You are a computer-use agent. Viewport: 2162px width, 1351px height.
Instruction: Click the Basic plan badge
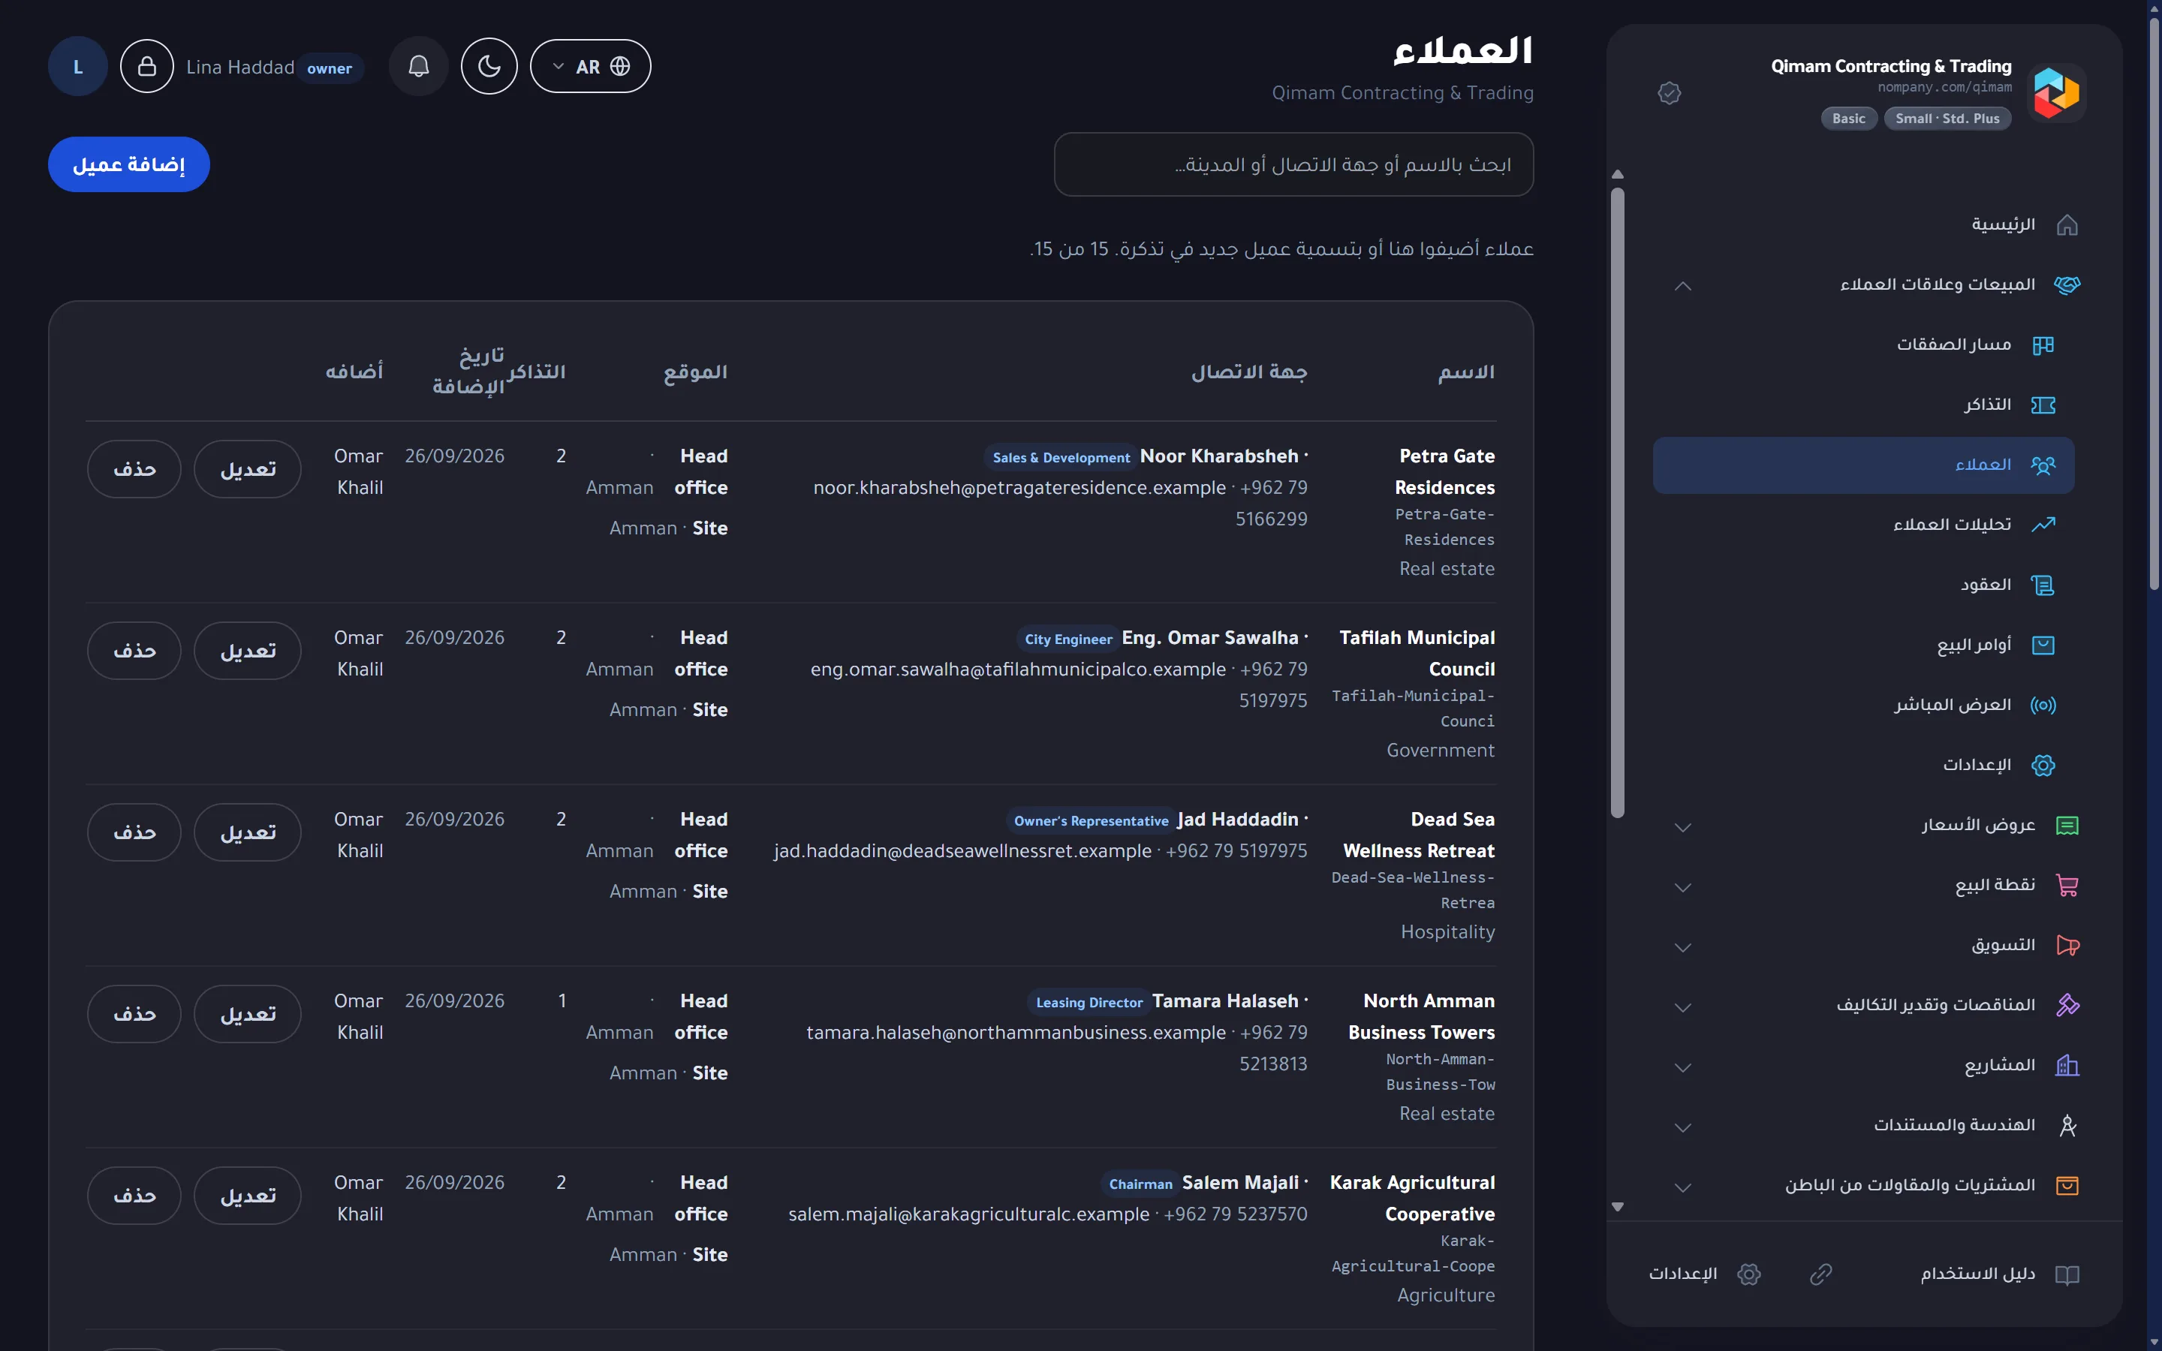click(x=1848, y=119)
